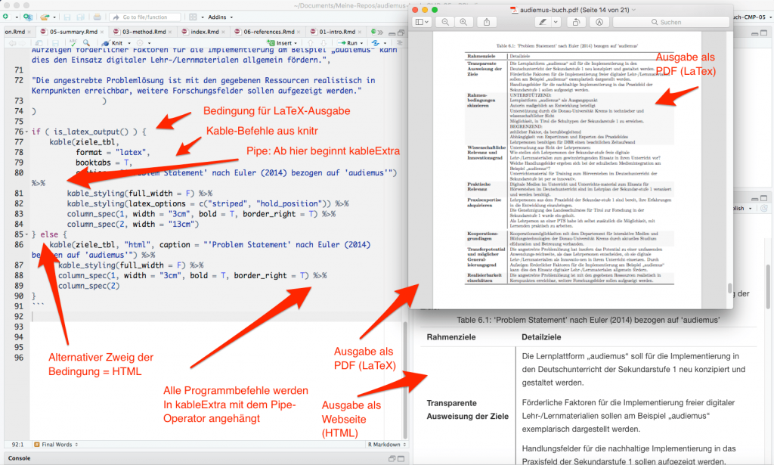Click the Markup toolbar icon in Preview
This screenshot has height=465, width=774.
pyautogui.click(x=599, y=22)
